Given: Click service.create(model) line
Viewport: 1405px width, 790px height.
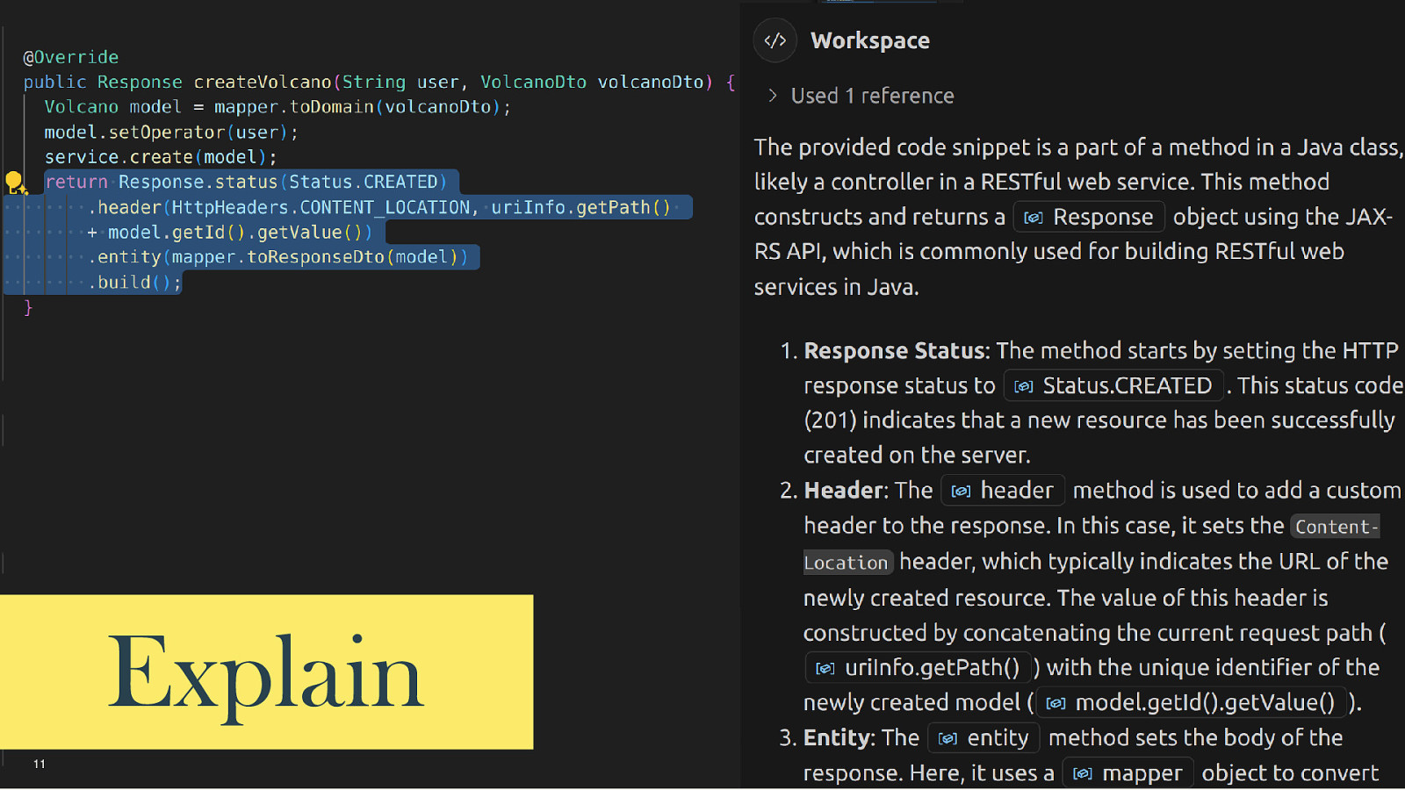Looking at the screenshot, I should coord(161,157).
